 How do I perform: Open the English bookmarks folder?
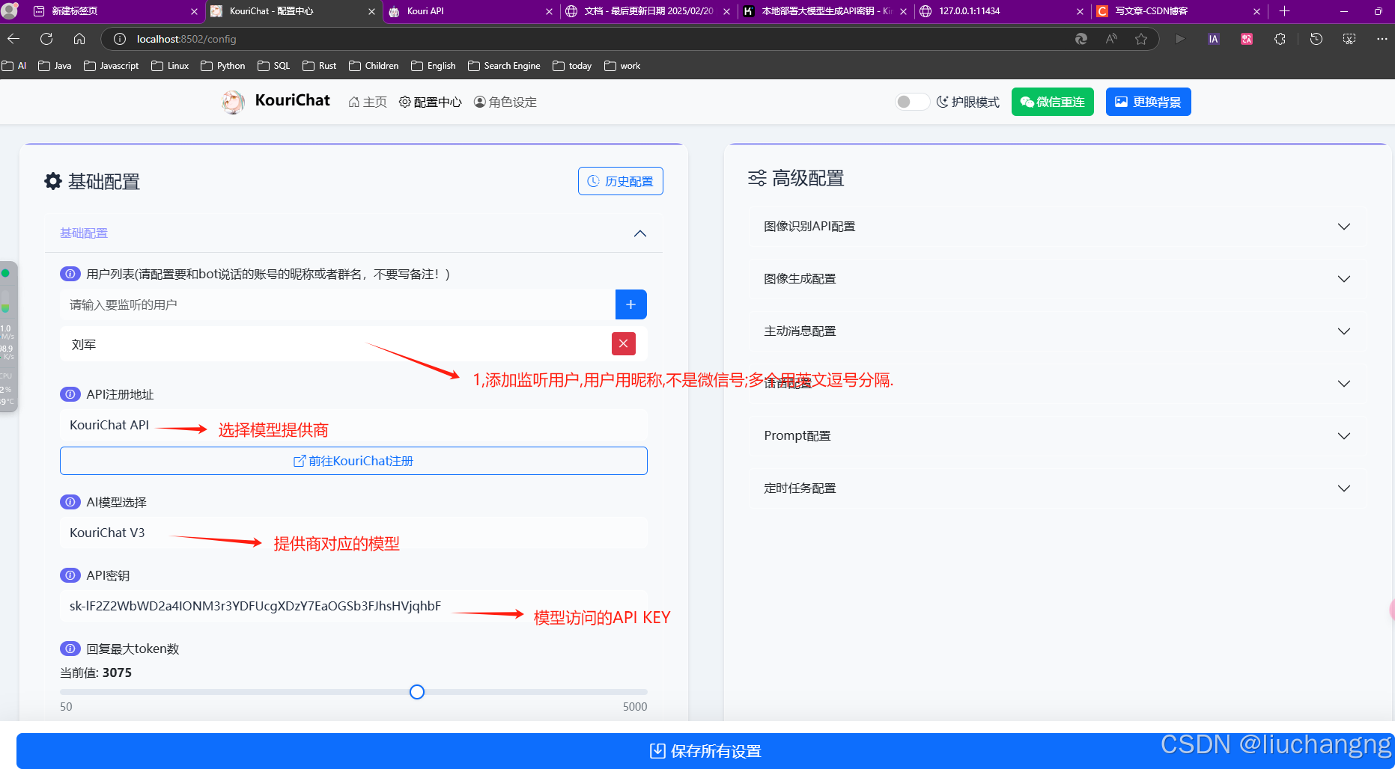(x=434, y=66)
